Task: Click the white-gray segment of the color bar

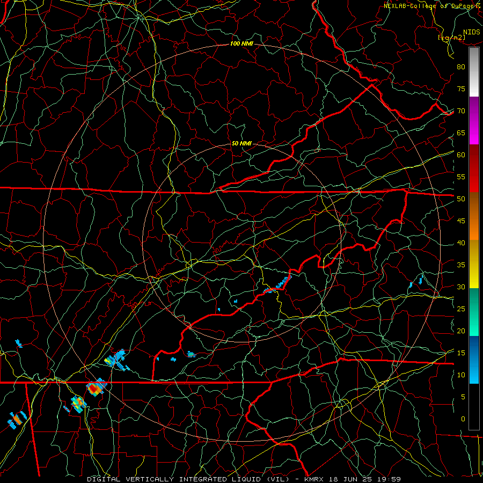Action: pos(474,72)
